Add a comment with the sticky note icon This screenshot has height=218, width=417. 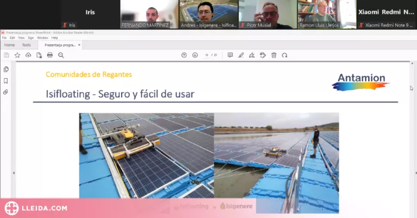230,55
